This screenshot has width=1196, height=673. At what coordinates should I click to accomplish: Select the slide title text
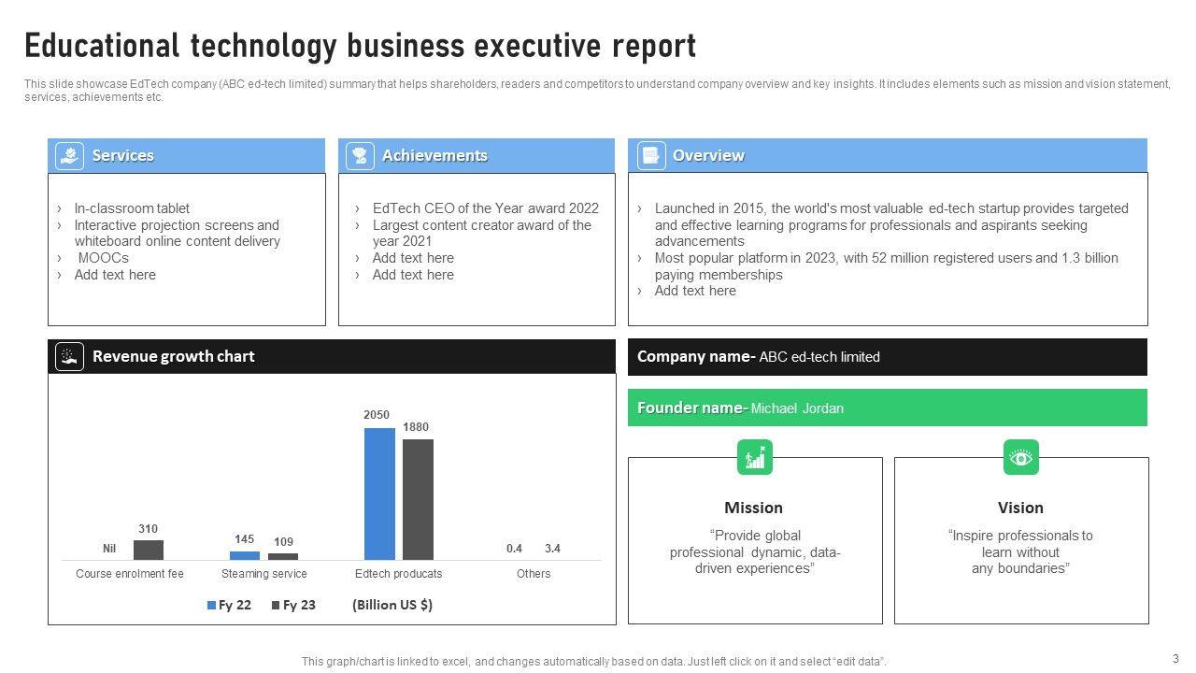point(360,46)
